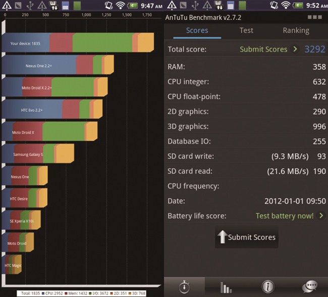Switch to the Scores tab
This screenshot has height=297, width=328.
197,30
